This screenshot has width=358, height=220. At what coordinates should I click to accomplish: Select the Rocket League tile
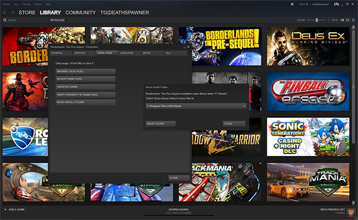(x=25, y=137)
